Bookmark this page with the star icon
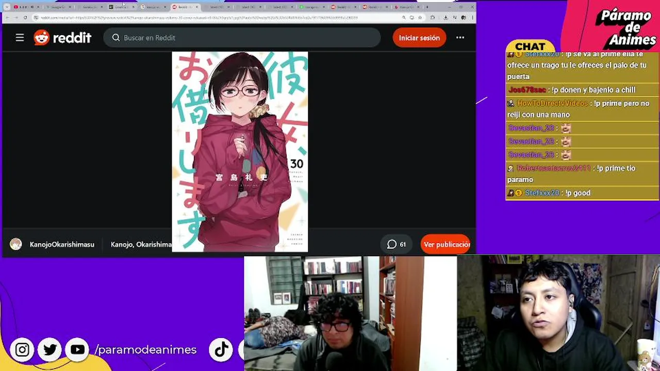This screenshot has width=660, height=371. [420, 18]
